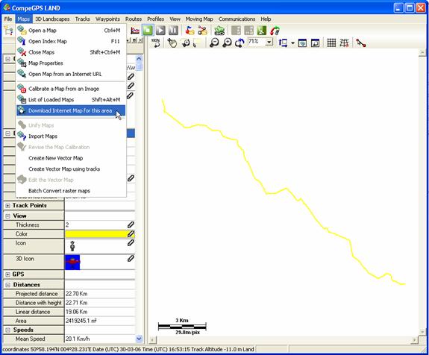
Task: Open the Profiles menu
Action: 155,19
